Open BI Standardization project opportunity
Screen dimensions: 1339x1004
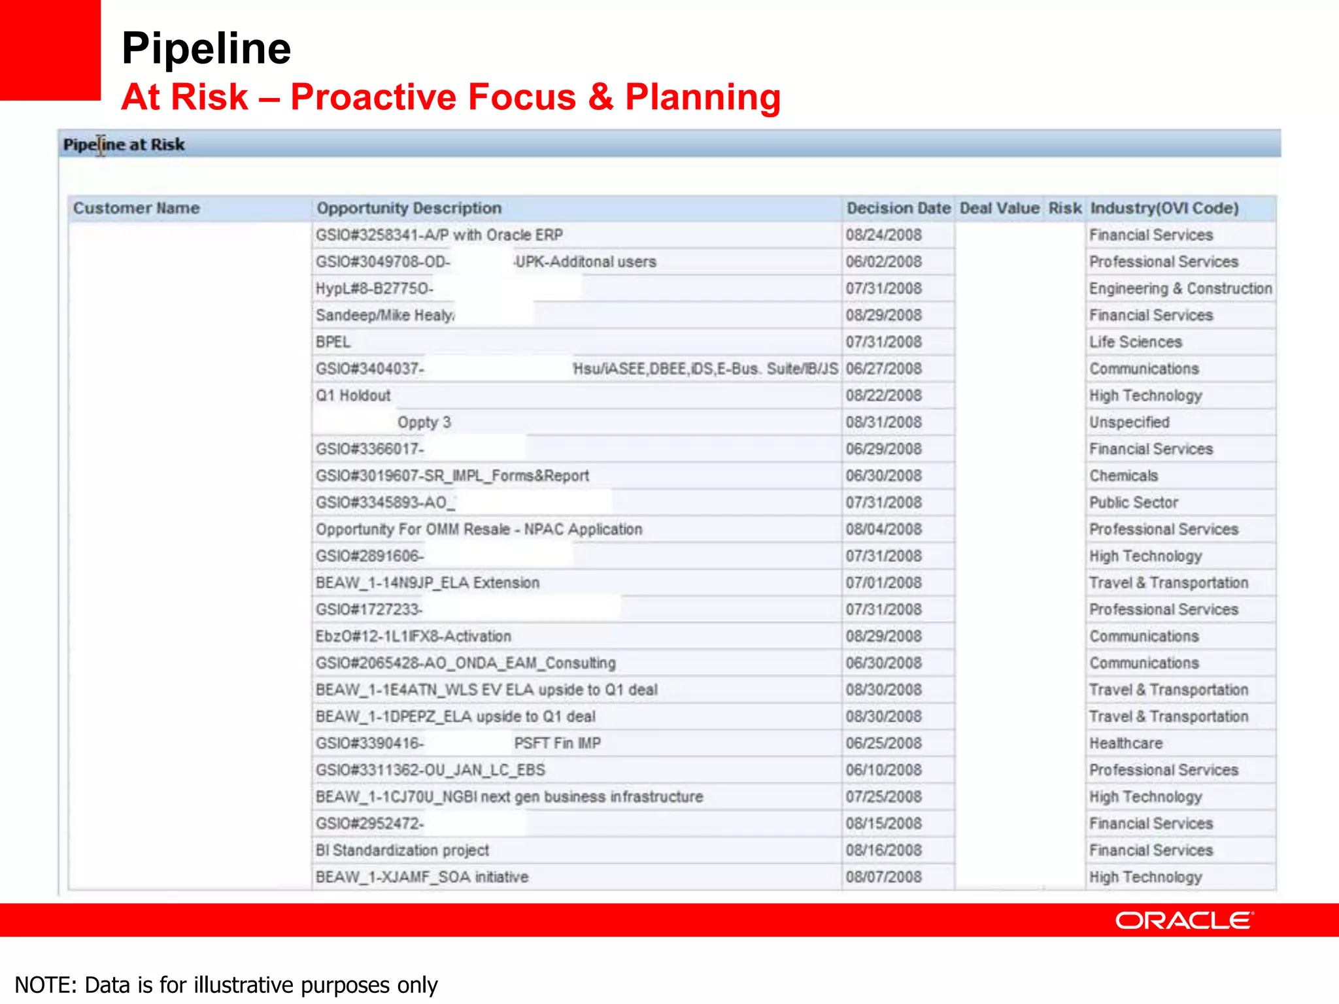tap(403, 850)
